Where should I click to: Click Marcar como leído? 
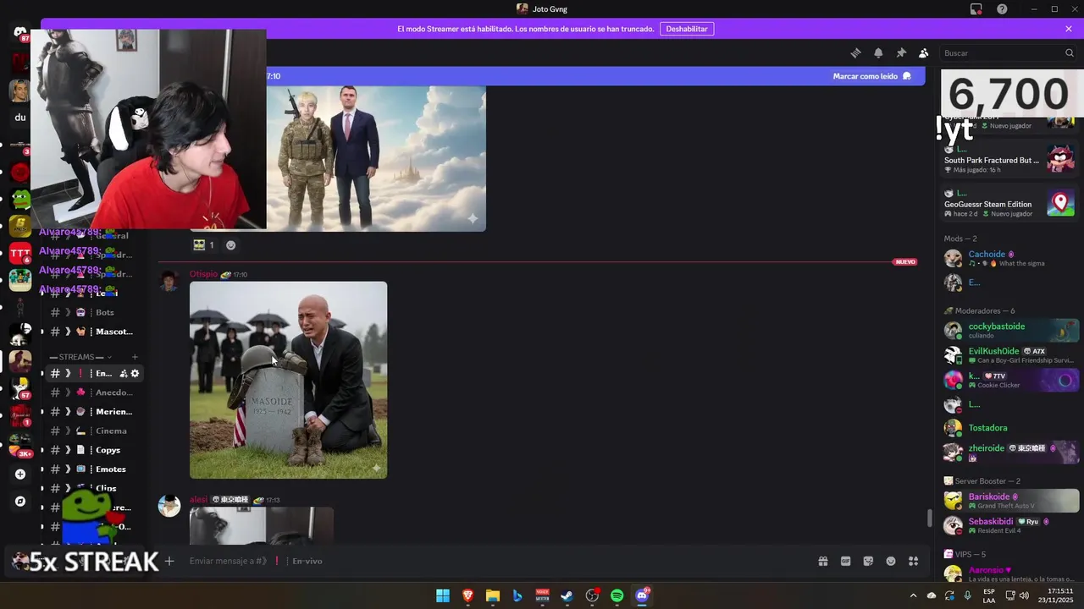[x=871, y=76]
